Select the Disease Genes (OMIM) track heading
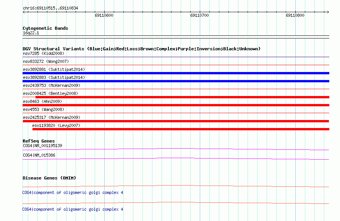 [x=49, y=178]
